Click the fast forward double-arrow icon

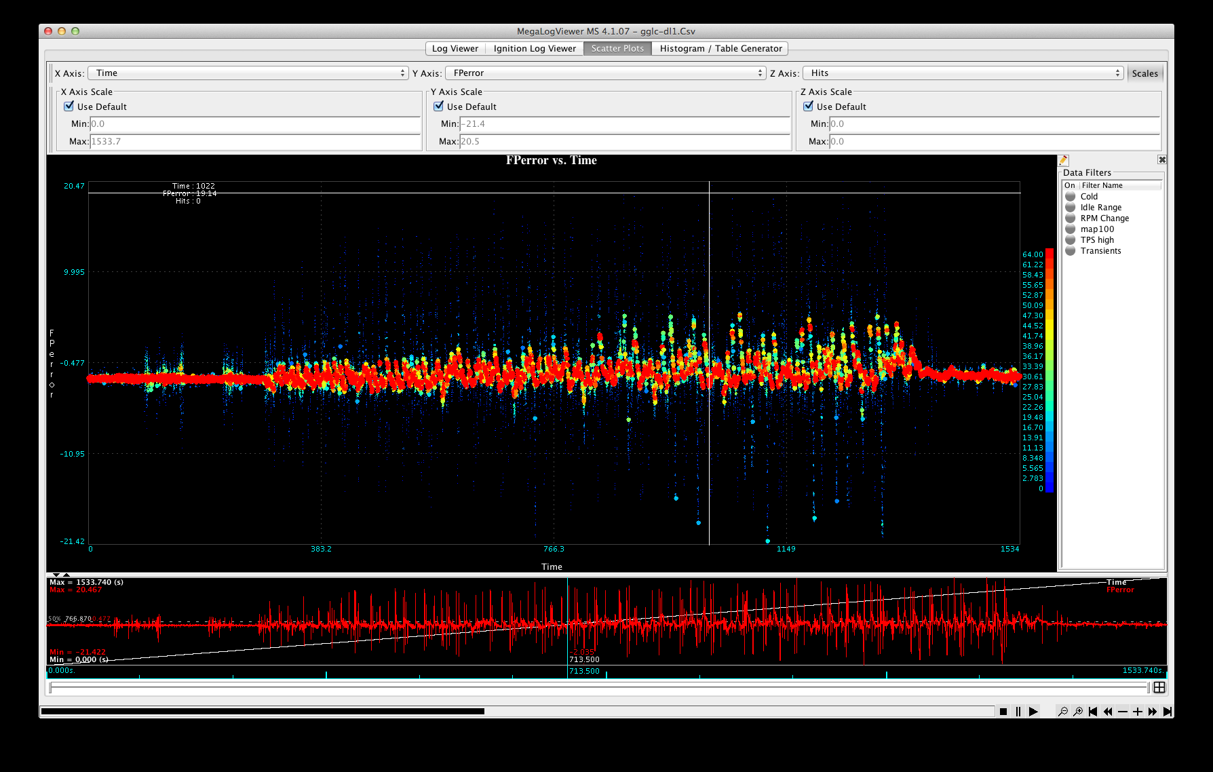tap(1152, 712)
